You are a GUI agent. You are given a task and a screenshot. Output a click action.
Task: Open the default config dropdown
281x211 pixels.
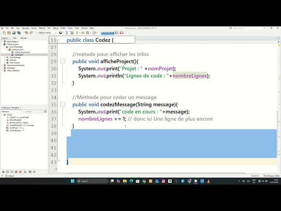[x=47, y=33]
